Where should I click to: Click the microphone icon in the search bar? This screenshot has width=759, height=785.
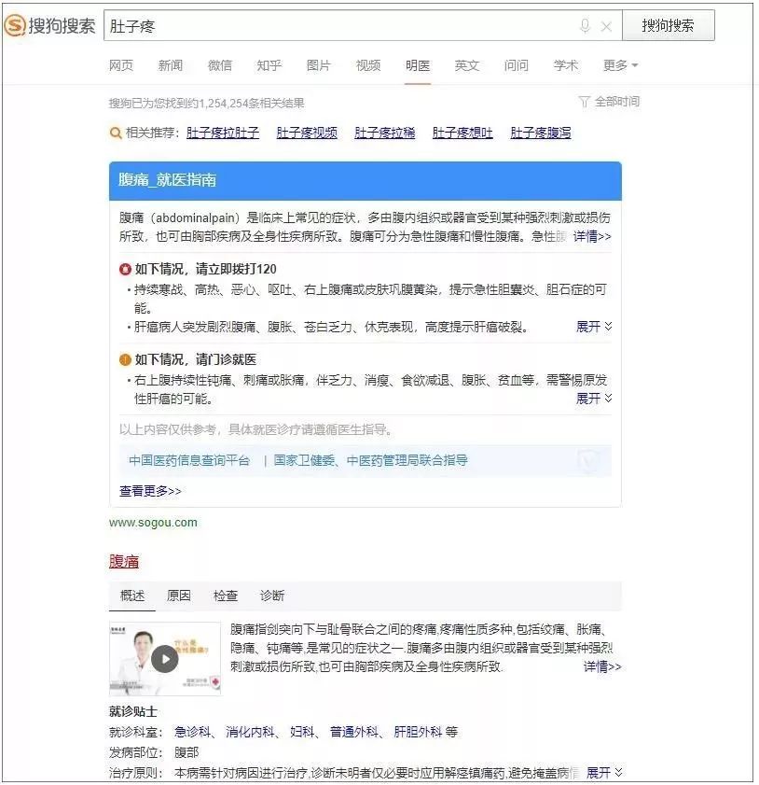click(585, 25)
